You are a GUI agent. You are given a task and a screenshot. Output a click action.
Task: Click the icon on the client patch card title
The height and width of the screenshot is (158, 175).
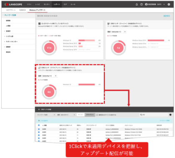(40, 68)
